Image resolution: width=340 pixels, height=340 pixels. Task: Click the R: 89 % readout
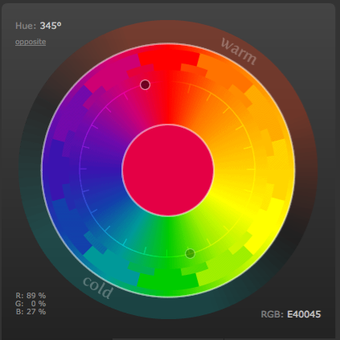pyautogui.click(x=31, y=296)
